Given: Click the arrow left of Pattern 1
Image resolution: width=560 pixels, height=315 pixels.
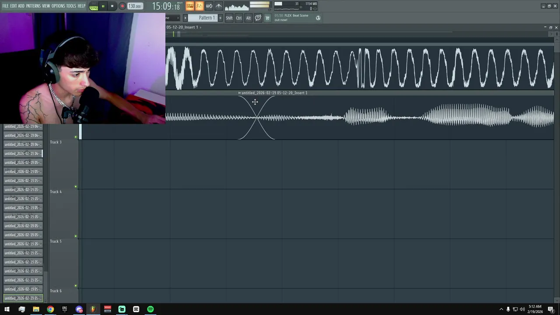Looking at the screenshot, I should (185, 18).
